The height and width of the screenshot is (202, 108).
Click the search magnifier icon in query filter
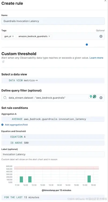point(5,98)
